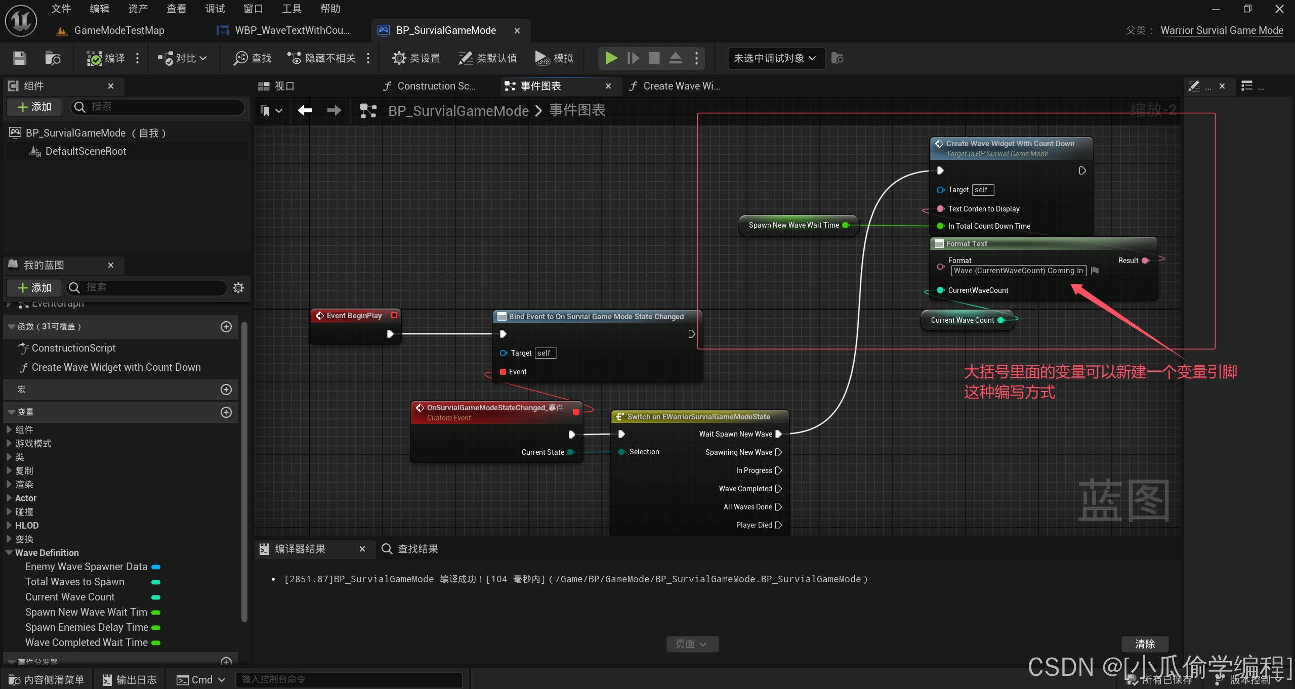Click the back navigation arrow

305,110
